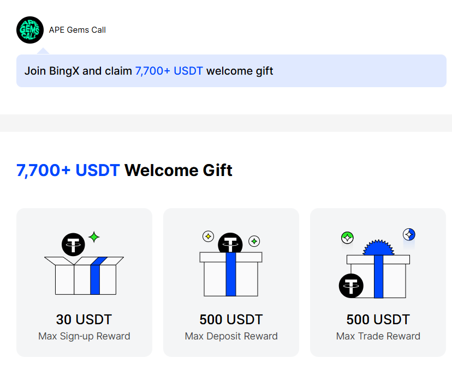Click the 7,700+ USDT Welcome Gift heading

tap(124, 171)
